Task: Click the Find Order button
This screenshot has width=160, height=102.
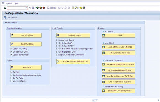Action: click(x=26, y=67)
